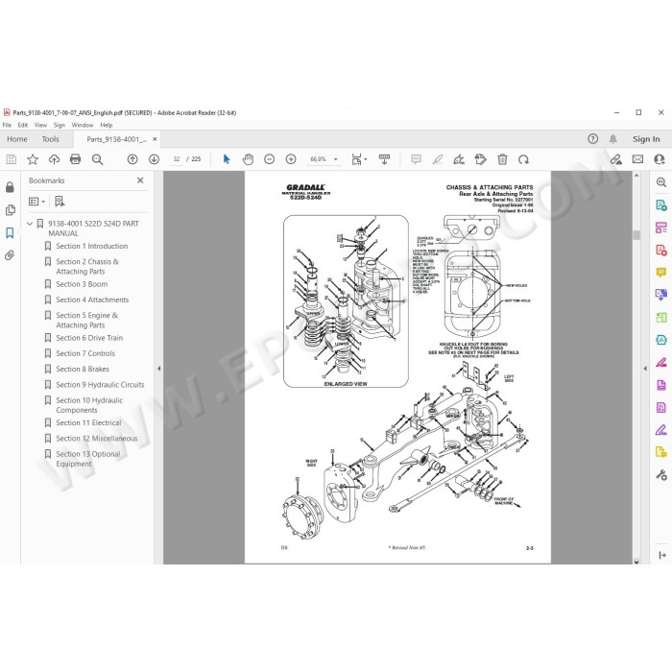
Task: Activate the Hand pan tool
Action: (248, 159)
